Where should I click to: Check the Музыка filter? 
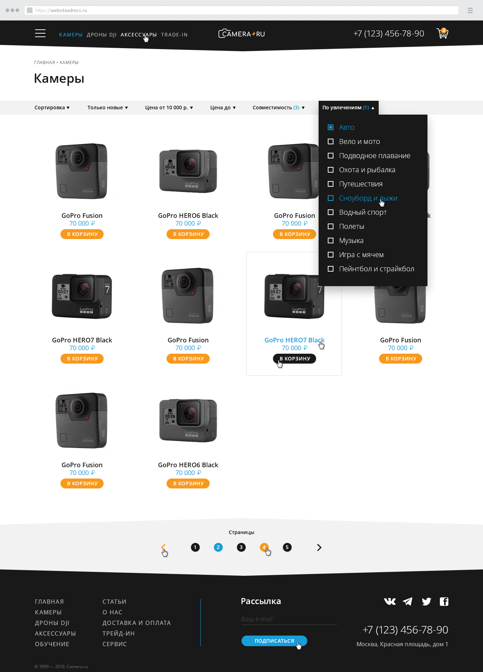[x=331, y=241]
